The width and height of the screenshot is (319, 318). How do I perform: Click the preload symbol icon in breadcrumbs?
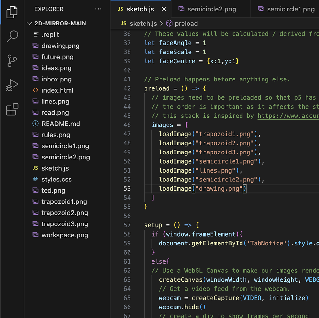pos(169,23)
